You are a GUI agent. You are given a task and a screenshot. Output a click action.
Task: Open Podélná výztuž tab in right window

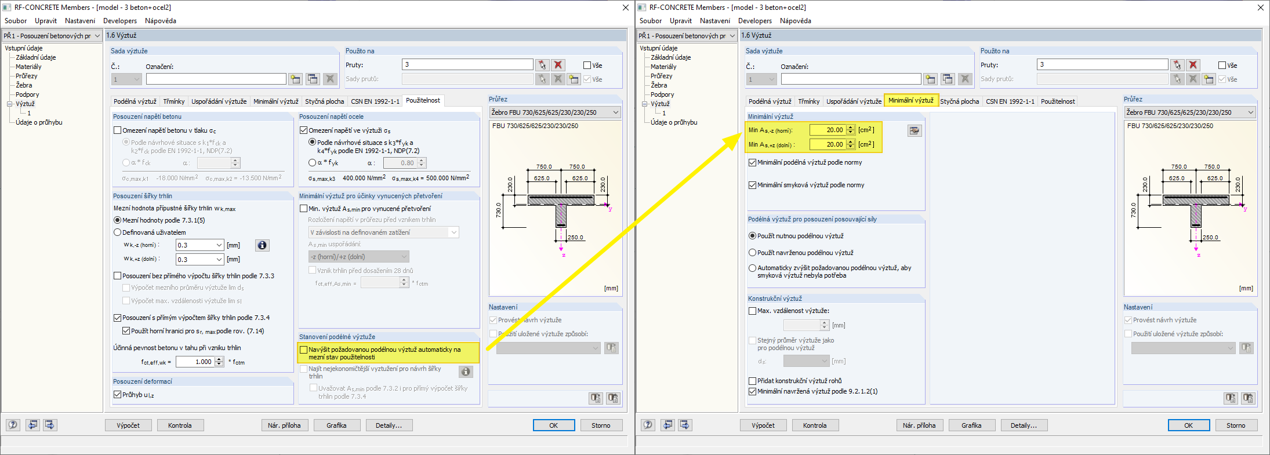770,101
